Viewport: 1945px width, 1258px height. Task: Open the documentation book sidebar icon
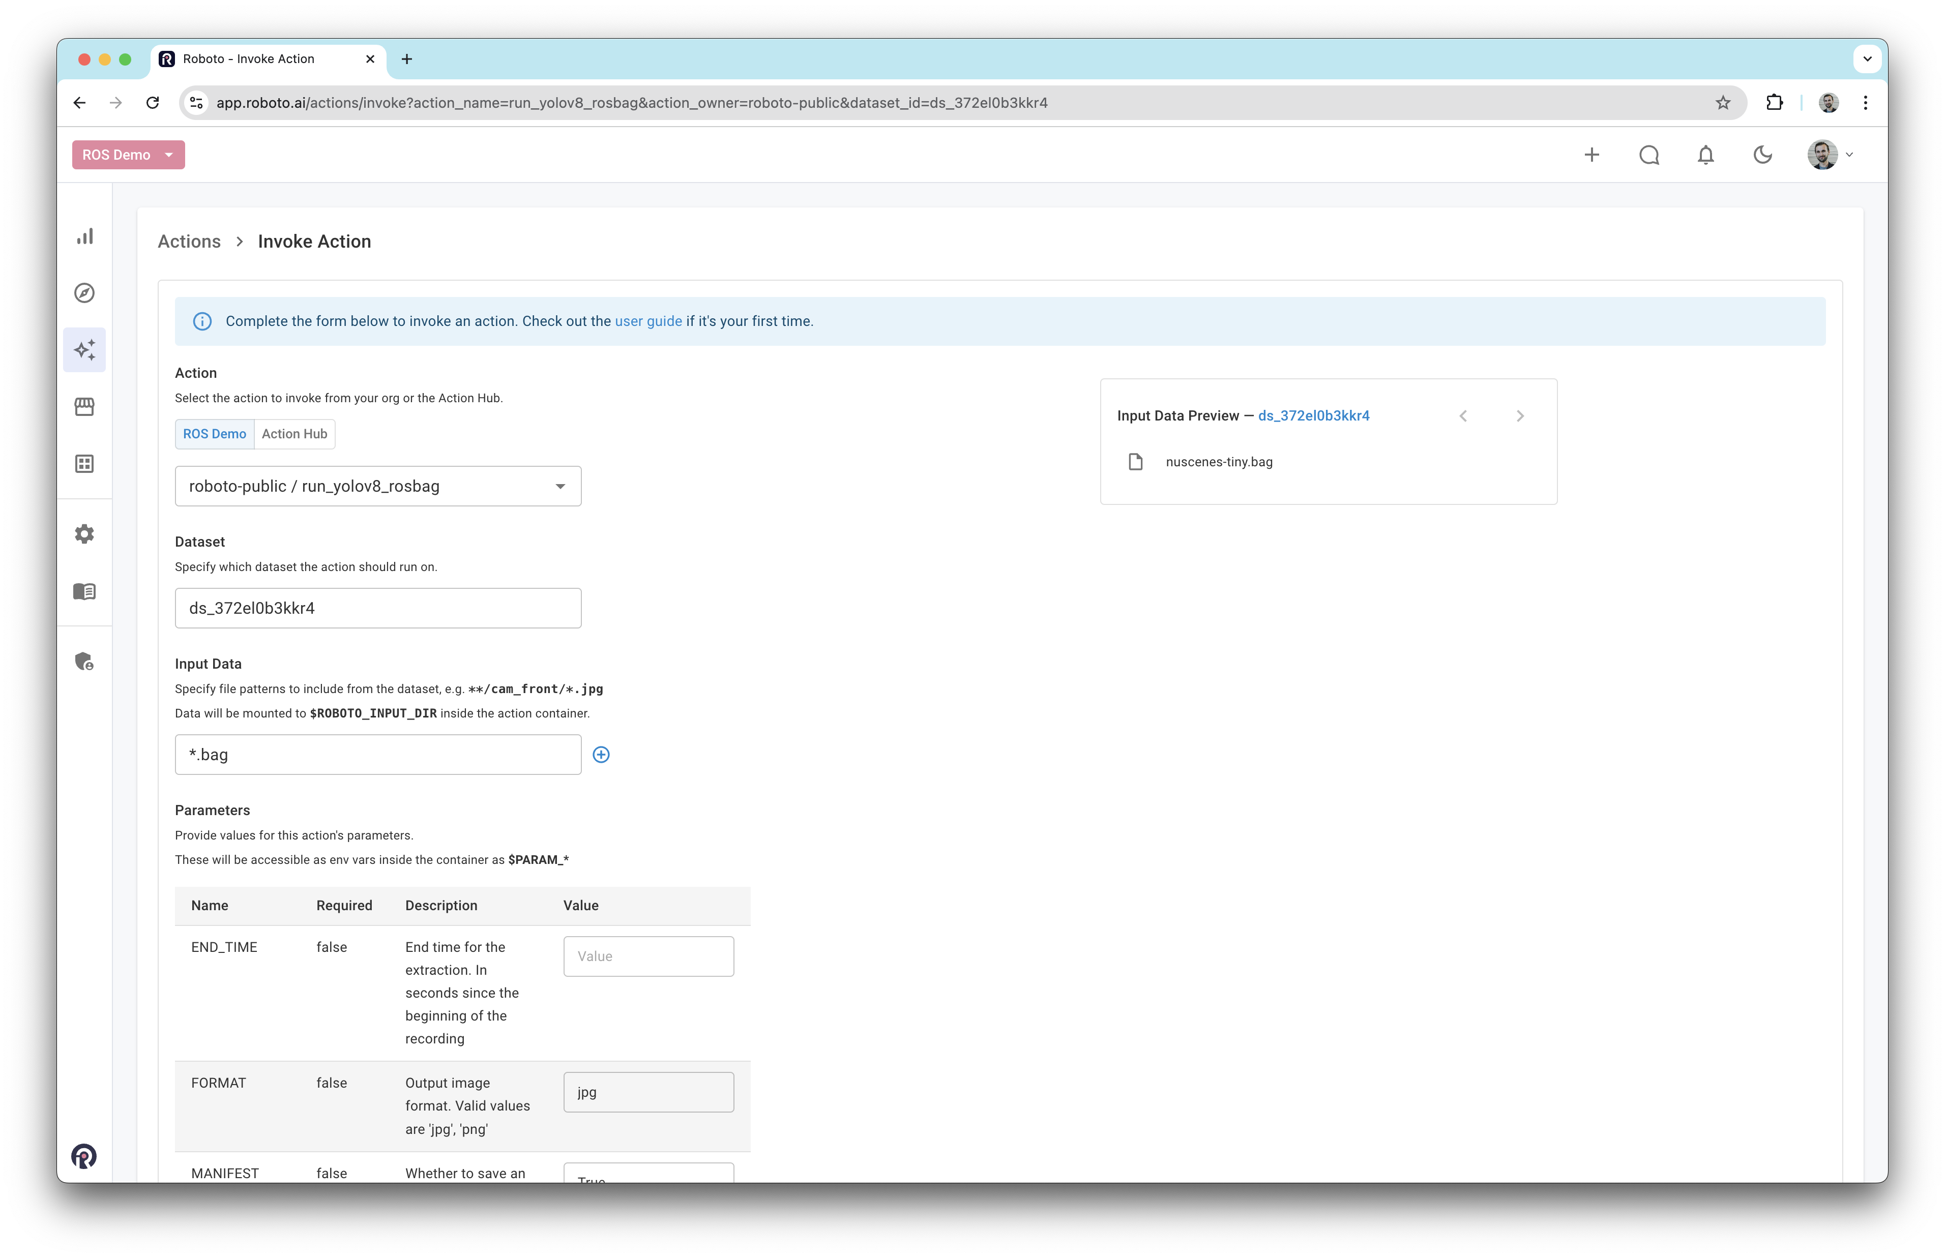(85, 591)
